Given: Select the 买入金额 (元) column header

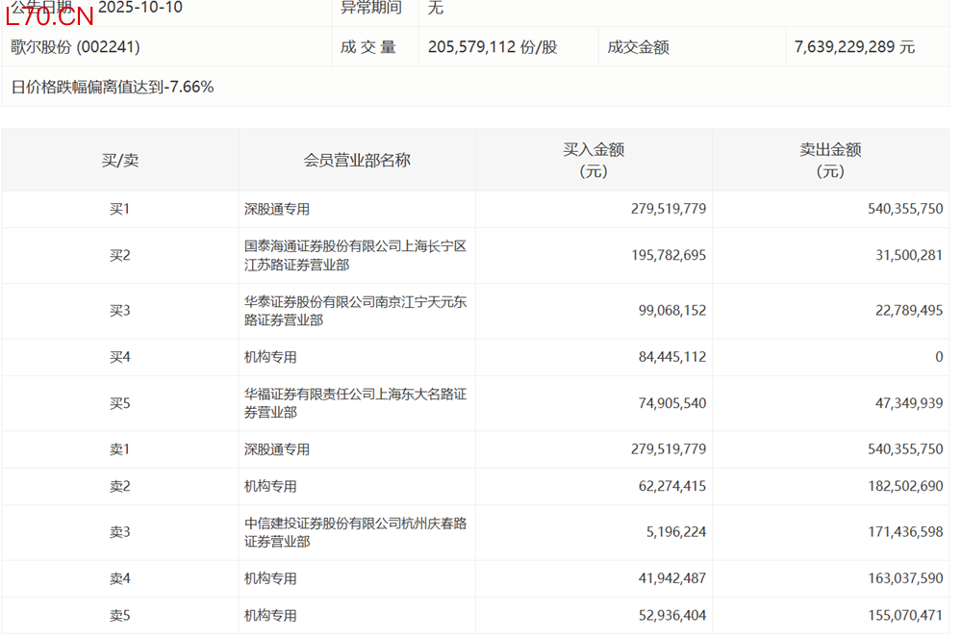Looking at the screenshot, I should tap(594, 160).
